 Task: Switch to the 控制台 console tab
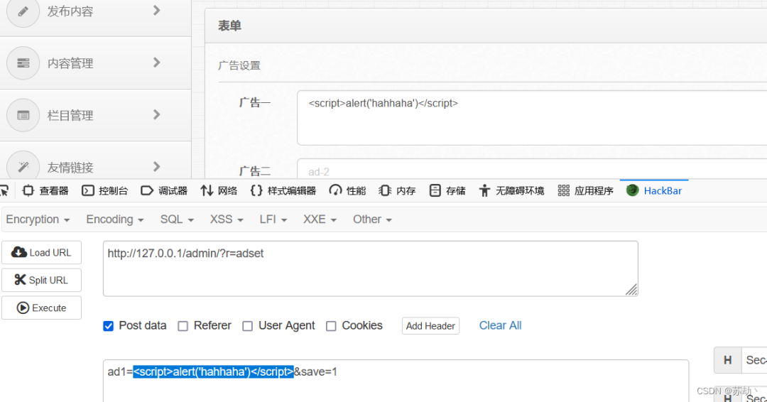tap(104, 191)
